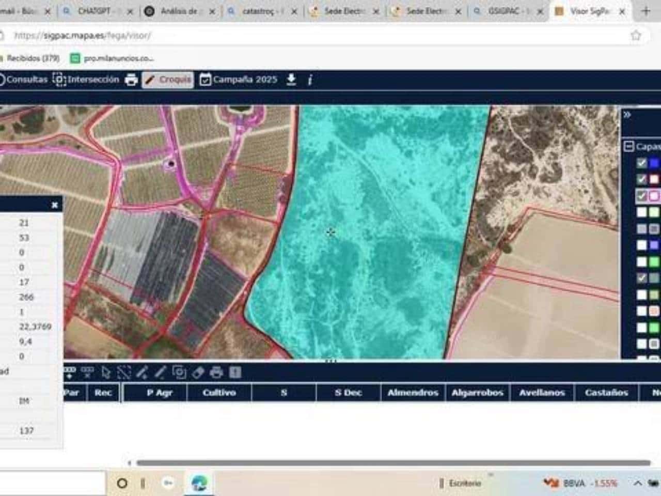Open the print tool in the top toolbar
This screenshot has width=661, height=496.
tap(130, 79)
